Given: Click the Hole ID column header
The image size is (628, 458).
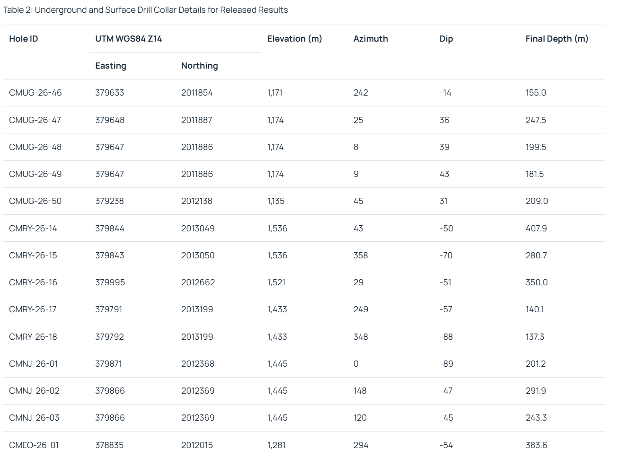Looking at the screenshot, I should [24, 39].
